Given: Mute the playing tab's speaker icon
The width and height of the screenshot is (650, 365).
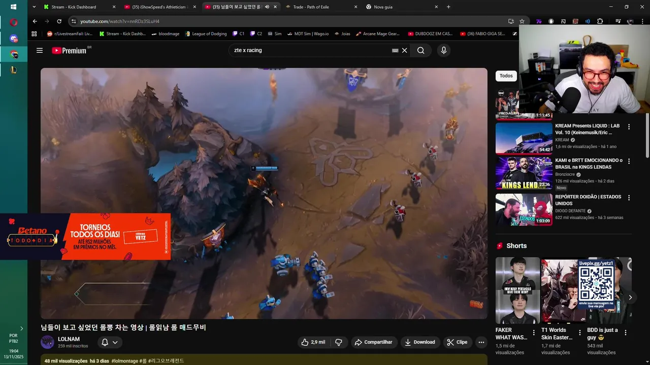Looking at the screenshot, I should pyautogui.click(x=267, y=7).
